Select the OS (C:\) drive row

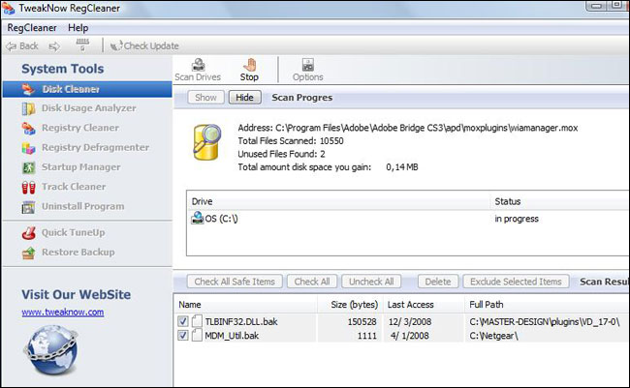coord(408,219)
